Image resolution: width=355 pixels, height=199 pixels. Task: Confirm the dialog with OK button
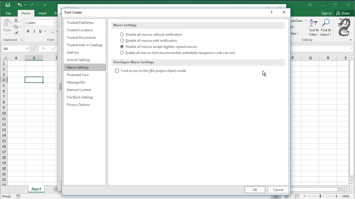tap(255, 190)
